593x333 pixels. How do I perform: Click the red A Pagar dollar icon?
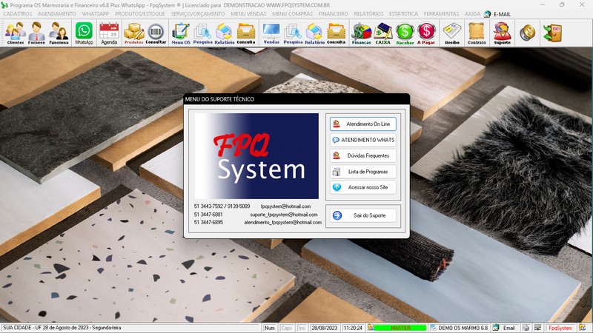[426, 33]
